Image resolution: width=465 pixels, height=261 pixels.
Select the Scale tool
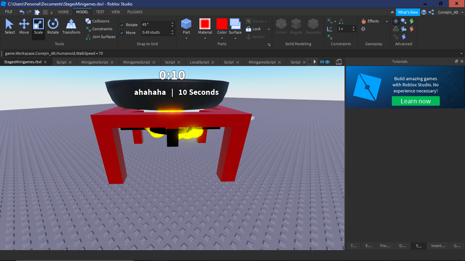(38, 27)
